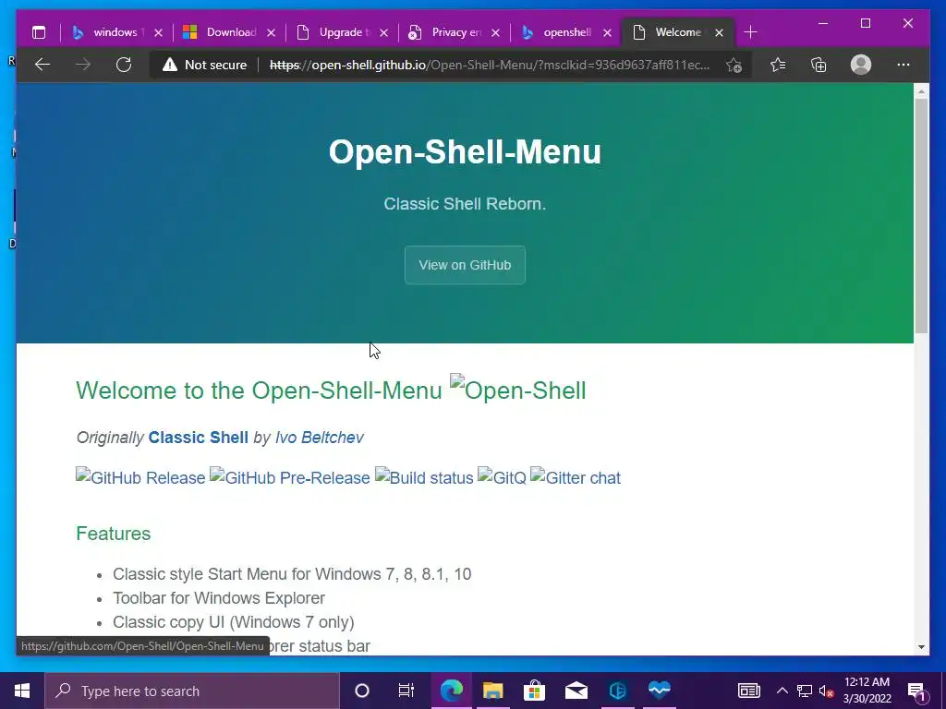This screenshot has width=946, height=709.
Task: Open the profile avatar icon
Action: (x=861, y=65)
